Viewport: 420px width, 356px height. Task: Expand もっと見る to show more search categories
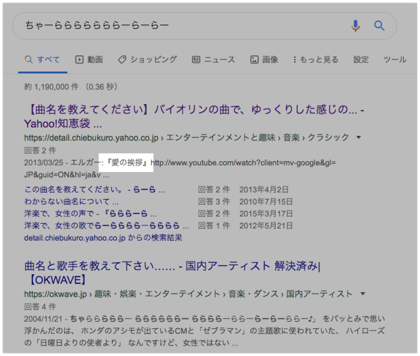[x=318, y=59]
